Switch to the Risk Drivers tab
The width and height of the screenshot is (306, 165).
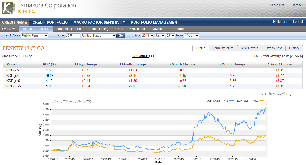[x=249, y=48]
